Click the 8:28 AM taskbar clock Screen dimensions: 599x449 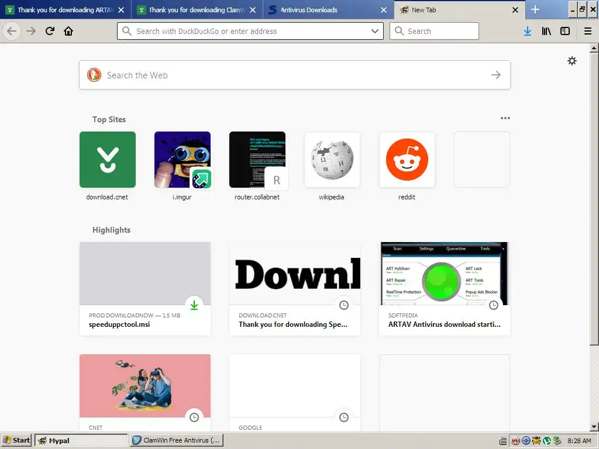click(x=579, y=441)
